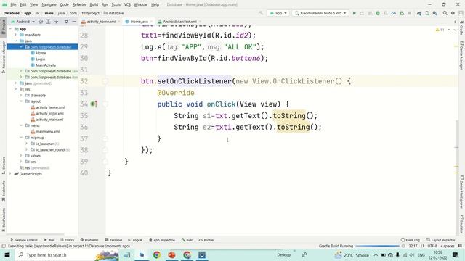Screen dimensions: 465x261
Task: Click the Sync Project with Gradle Files icon
Action: (x=419, y=13)
